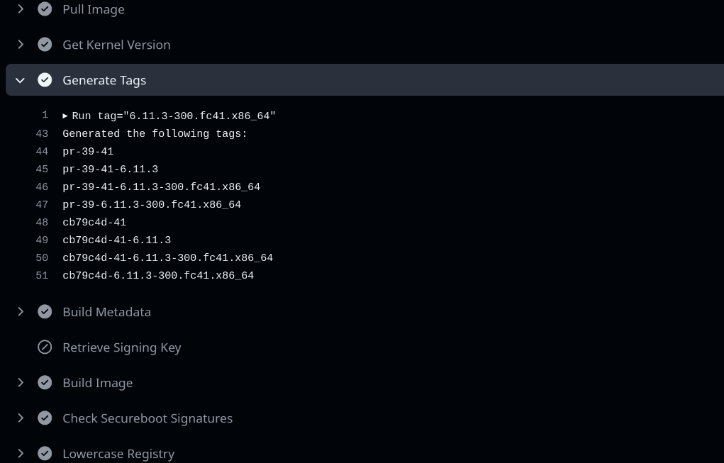Click the Lowercase Registry step label

point(118,454)
